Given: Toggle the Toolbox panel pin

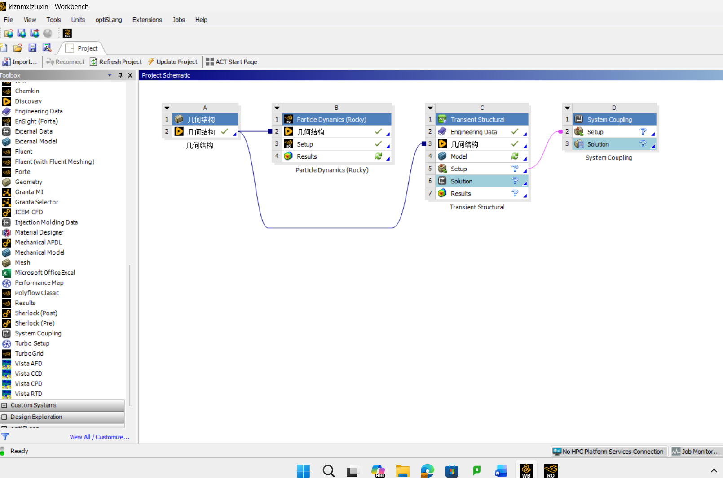Looking at the screenshot, I should (x=120, y=75).
